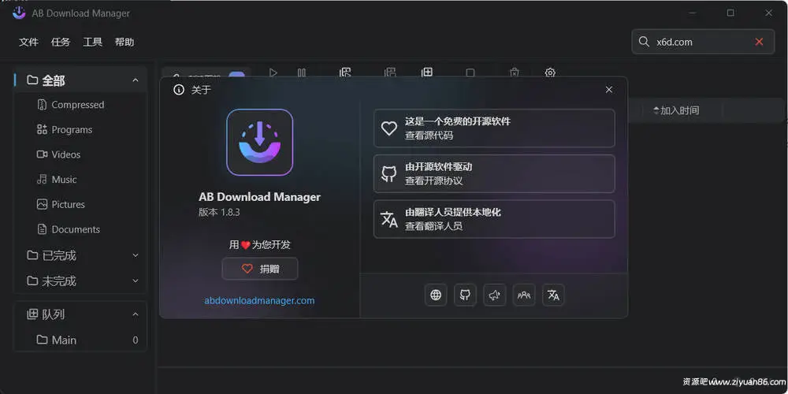Expand the 已完成 category chevron
This screenshot has width=788, height=394.
click(136, 255)
